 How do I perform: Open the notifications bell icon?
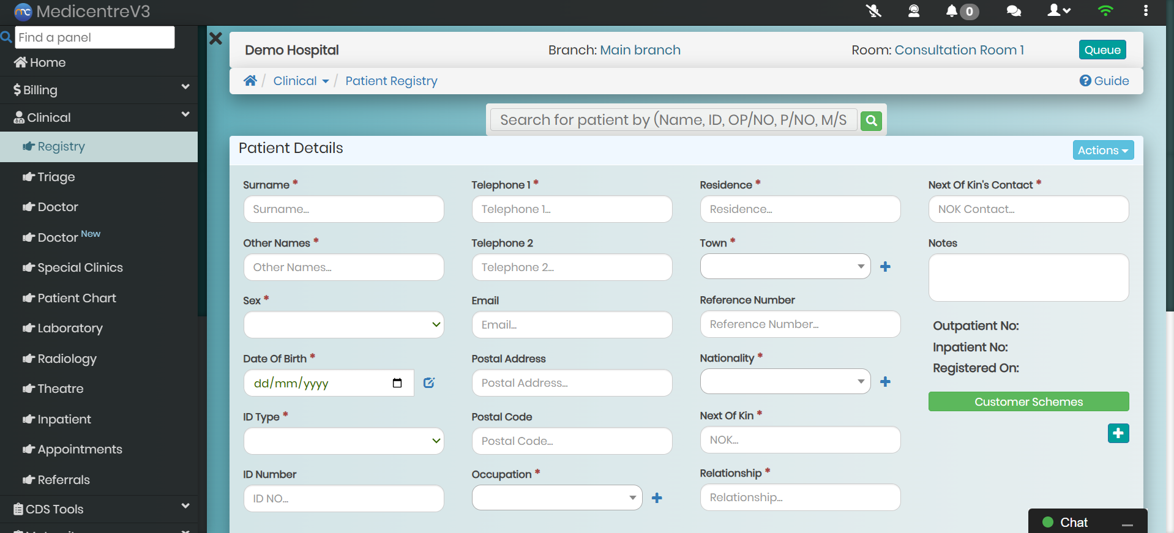(952, 11)
